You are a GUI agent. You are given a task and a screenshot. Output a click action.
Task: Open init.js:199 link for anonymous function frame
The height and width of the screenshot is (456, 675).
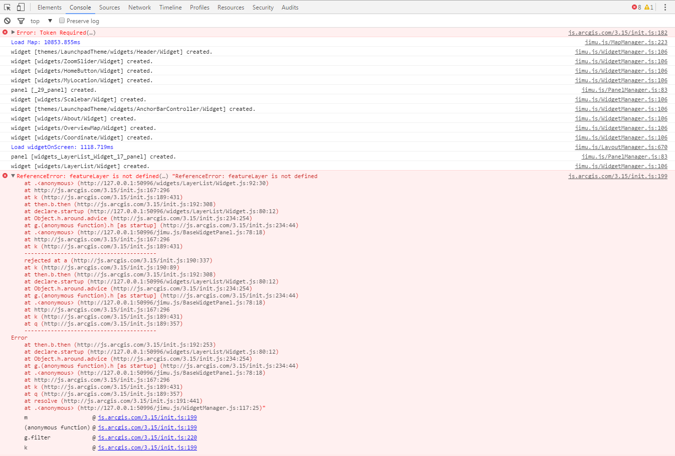(x=147, y=427)
